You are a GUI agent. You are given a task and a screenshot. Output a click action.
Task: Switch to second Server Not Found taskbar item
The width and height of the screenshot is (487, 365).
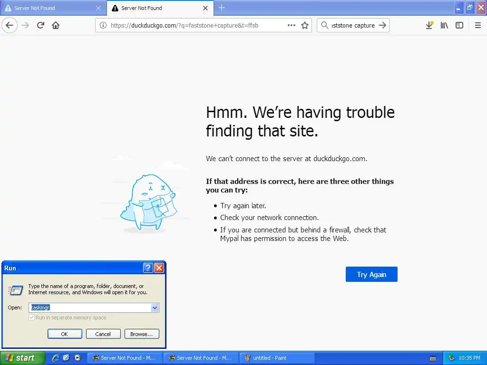click(201, 358)
